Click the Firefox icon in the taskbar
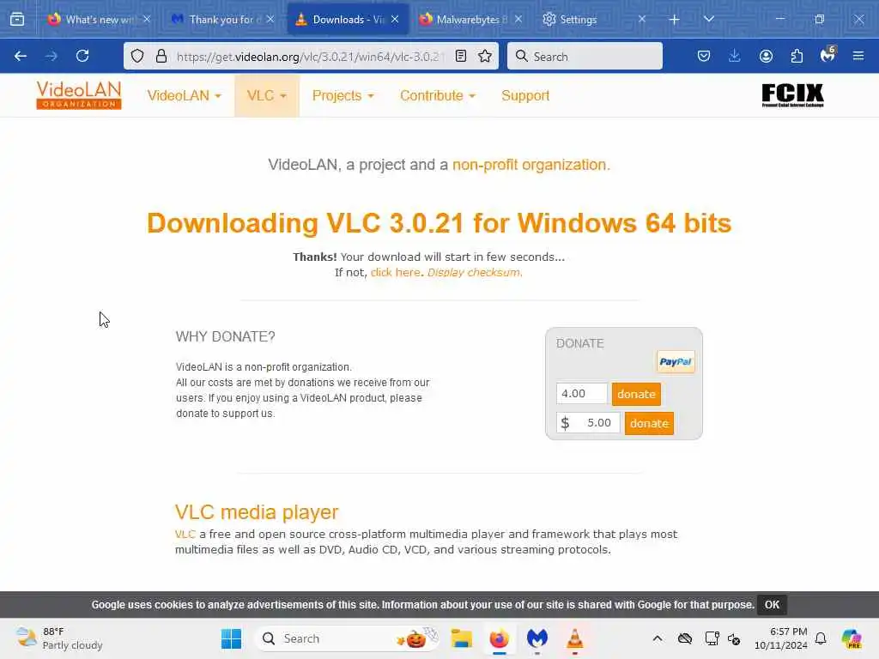 coord(499,638)
